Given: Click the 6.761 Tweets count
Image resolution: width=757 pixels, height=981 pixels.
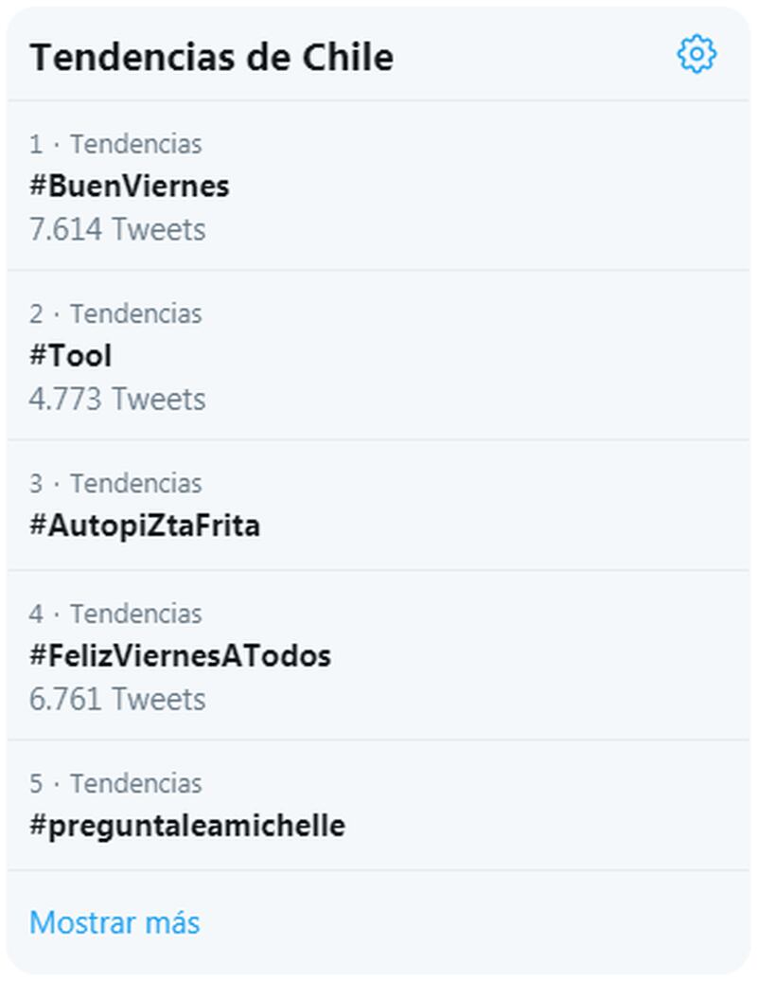Looking at the screenshot, I should [x=117, y=699].
